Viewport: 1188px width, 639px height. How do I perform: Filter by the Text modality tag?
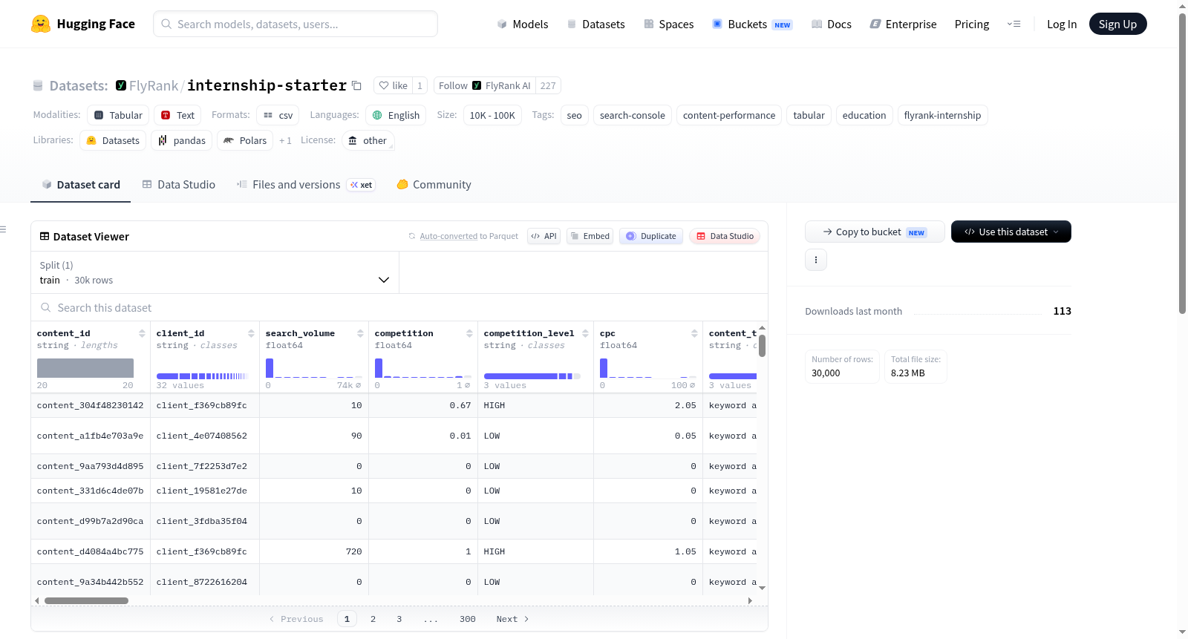[177, 115]
